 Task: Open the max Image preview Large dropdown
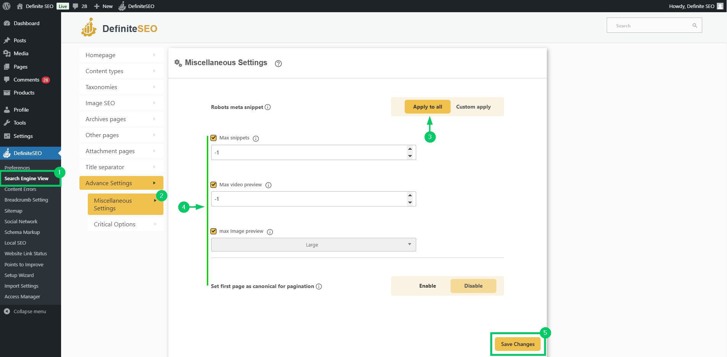tap(313, 245)
